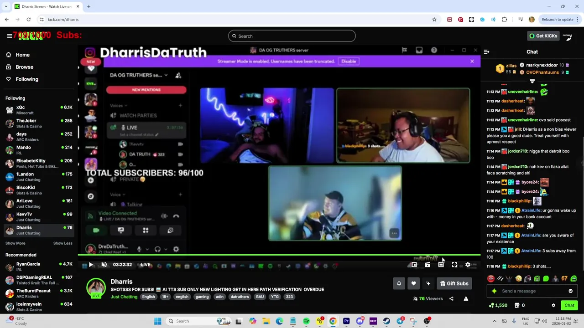Toggle picture-in-picture mode in the player
This screenshot has width=584, height=328.
tap(414, 265)
